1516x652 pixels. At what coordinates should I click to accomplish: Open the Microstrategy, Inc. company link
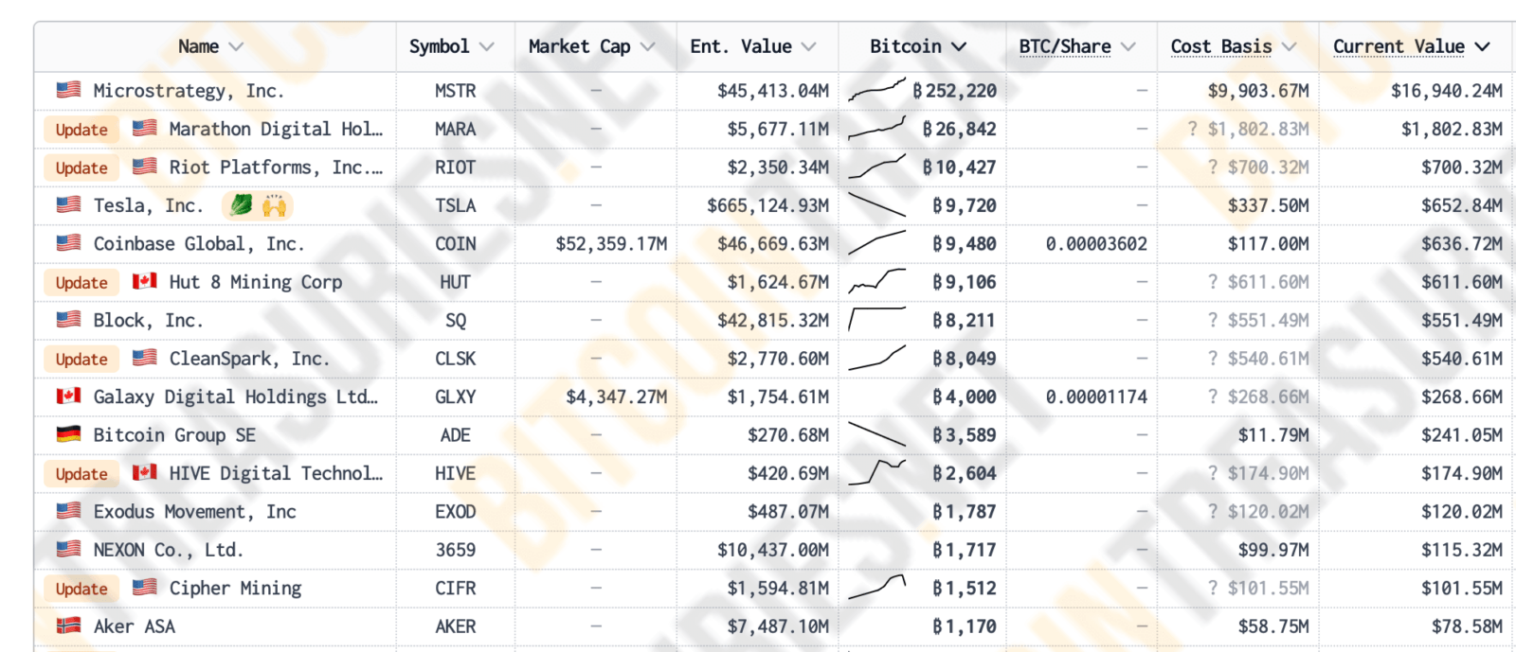click(189, 91)
